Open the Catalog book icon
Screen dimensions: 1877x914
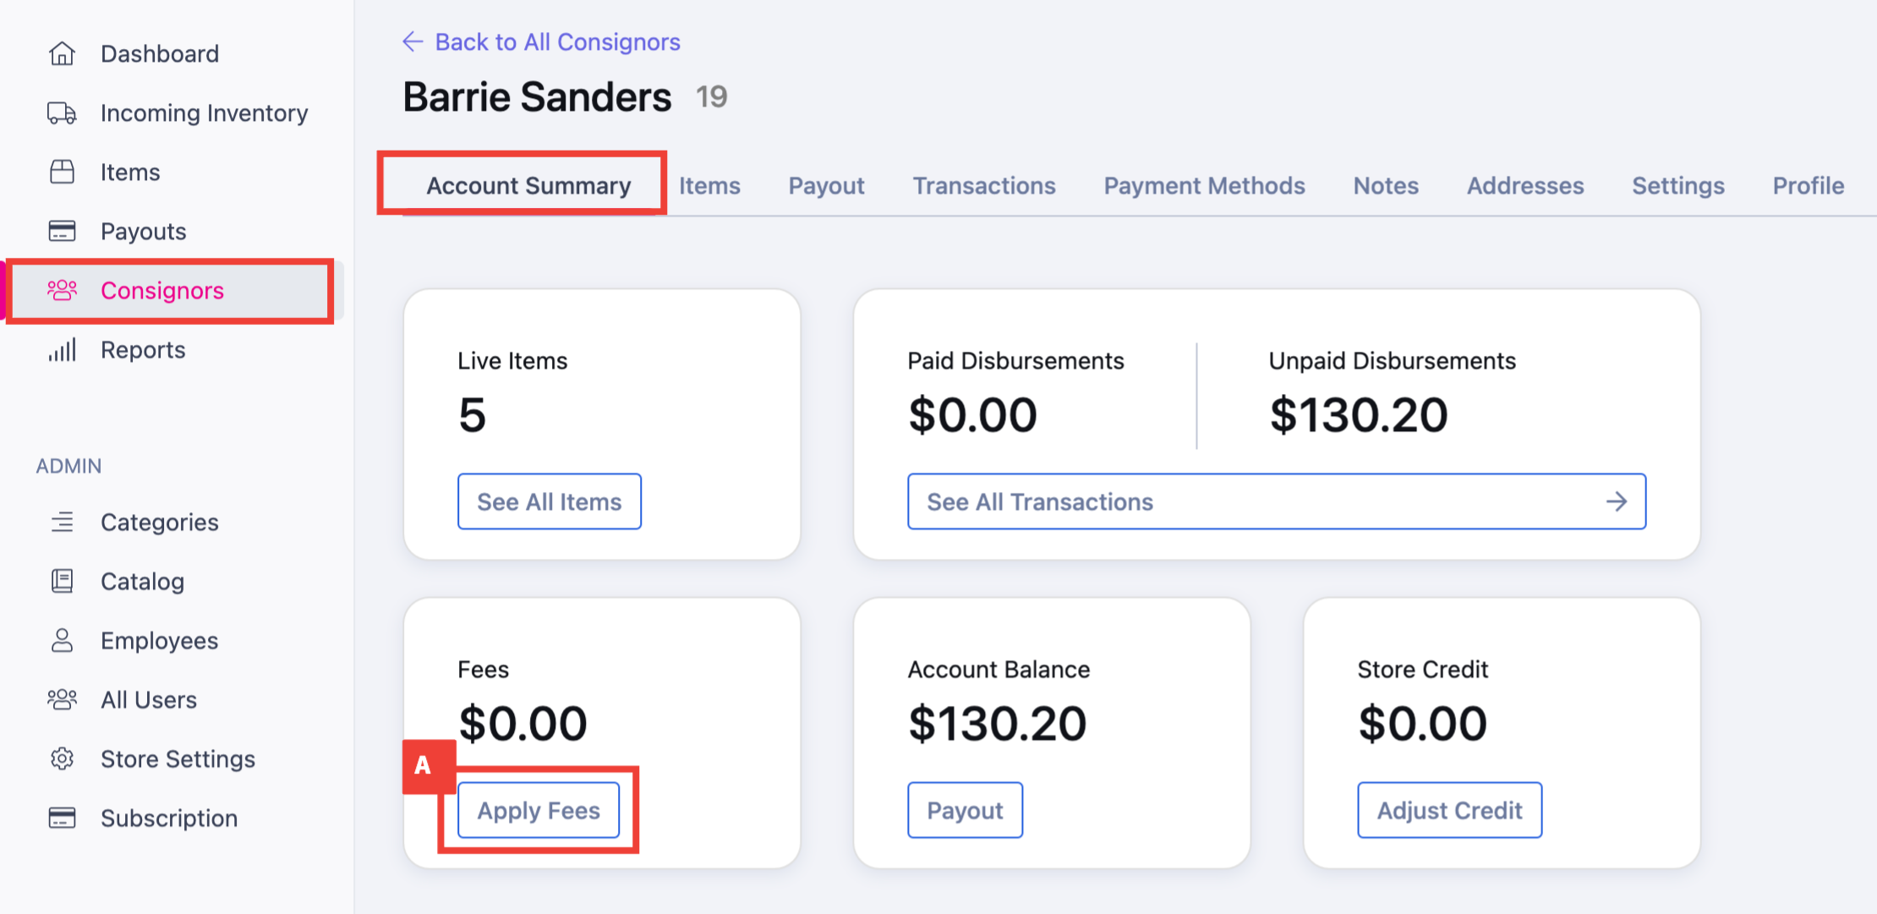point(62,581)
